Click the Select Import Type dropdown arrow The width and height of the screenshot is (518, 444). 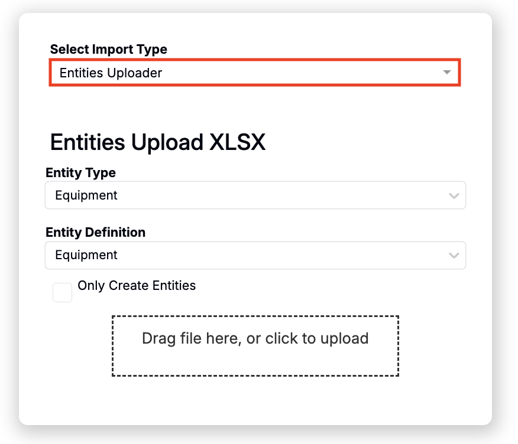(x=447, y=73)
